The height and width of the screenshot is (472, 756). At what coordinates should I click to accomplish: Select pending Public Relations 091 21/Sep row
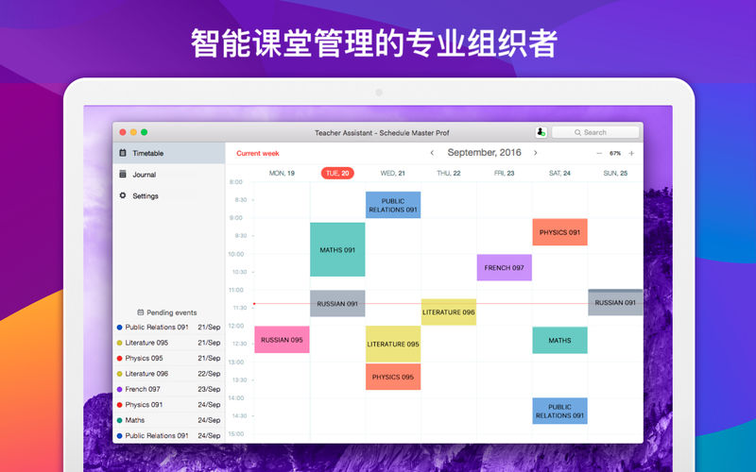[x=169, y=327]
